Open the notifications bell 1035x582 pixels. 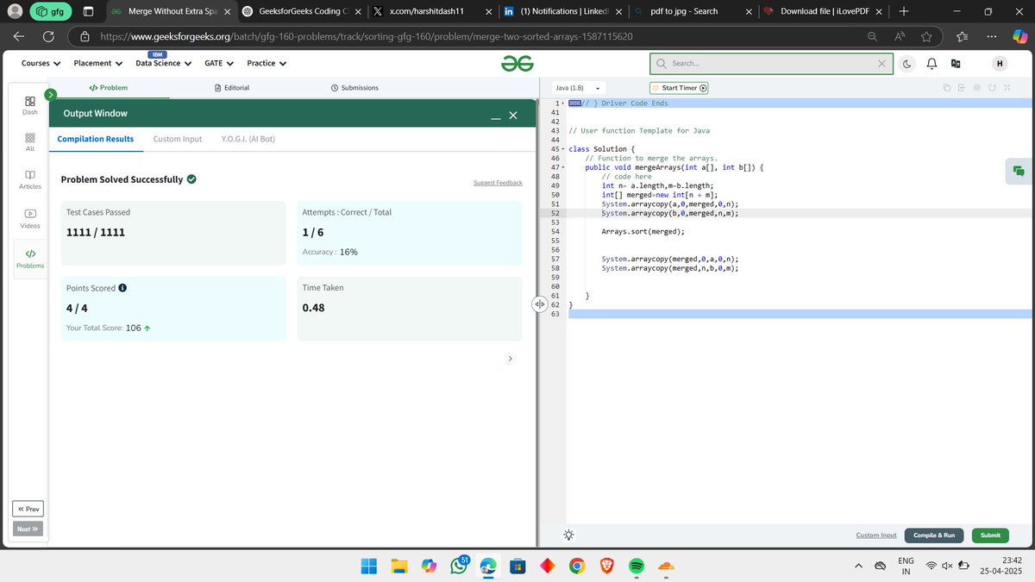tap(931, 63)
